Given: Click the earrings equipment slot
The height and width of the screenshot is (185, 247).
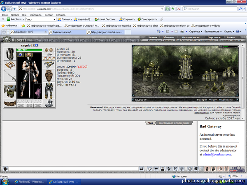Looking at the screenshot, I should click(x=49, y=50).
